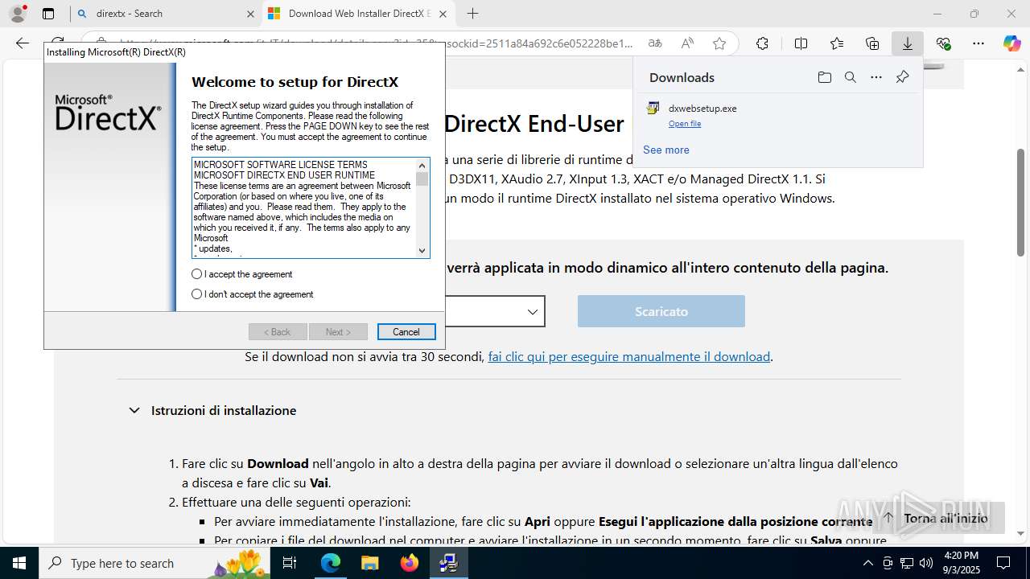
Task: Select I don't accept the agreement option
Action: click(x=253, y=294)
